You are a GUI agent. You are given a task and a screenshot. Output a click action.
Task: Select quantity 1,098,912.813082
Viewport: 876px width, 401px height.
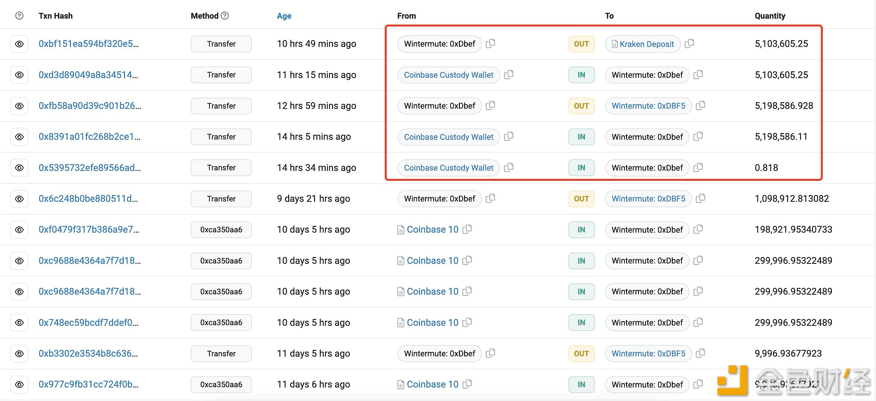point(792,199)
